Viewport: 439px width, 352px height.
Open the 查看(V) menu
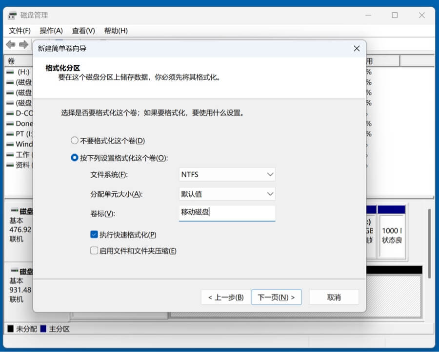click(x=83, y=30)
